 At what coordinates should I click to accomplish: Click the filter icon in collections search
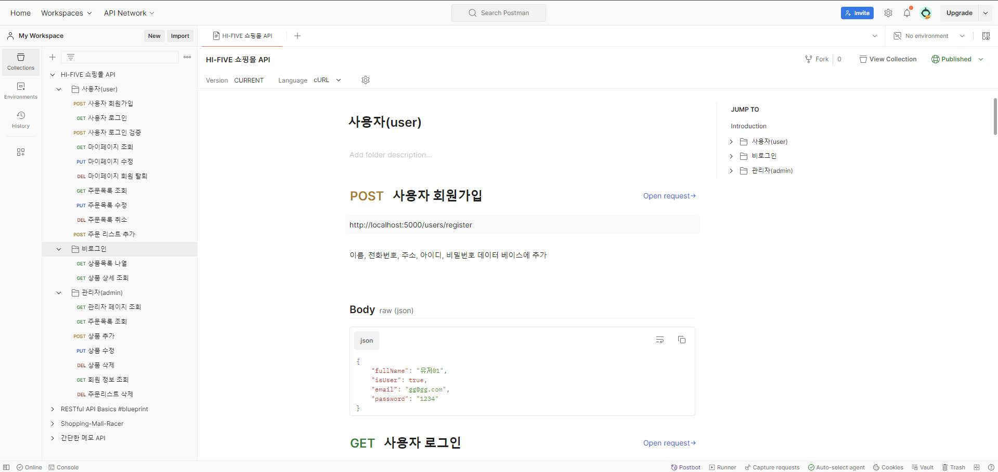click(x=71, y=57)
